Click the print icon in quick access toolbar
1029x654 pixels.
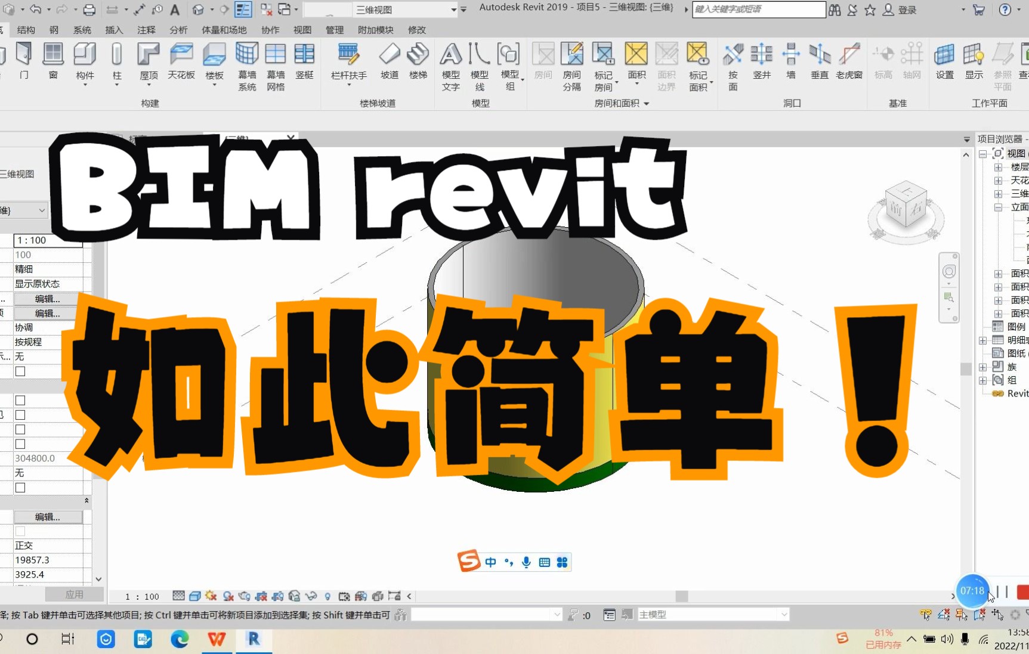[89, 10]
